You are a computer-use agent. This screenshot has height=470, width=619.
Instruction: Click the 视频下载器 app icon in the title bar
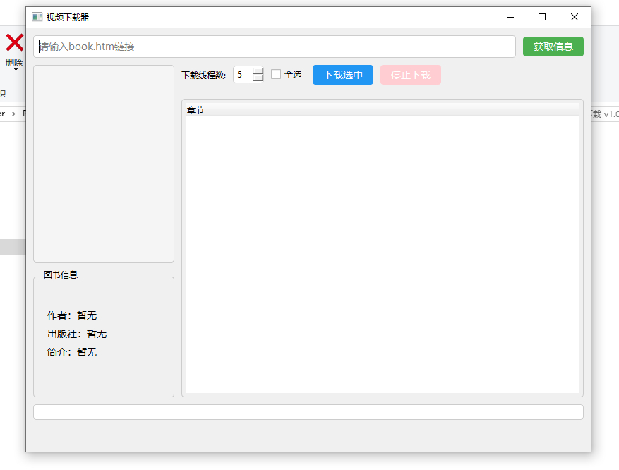pos(37,17)
